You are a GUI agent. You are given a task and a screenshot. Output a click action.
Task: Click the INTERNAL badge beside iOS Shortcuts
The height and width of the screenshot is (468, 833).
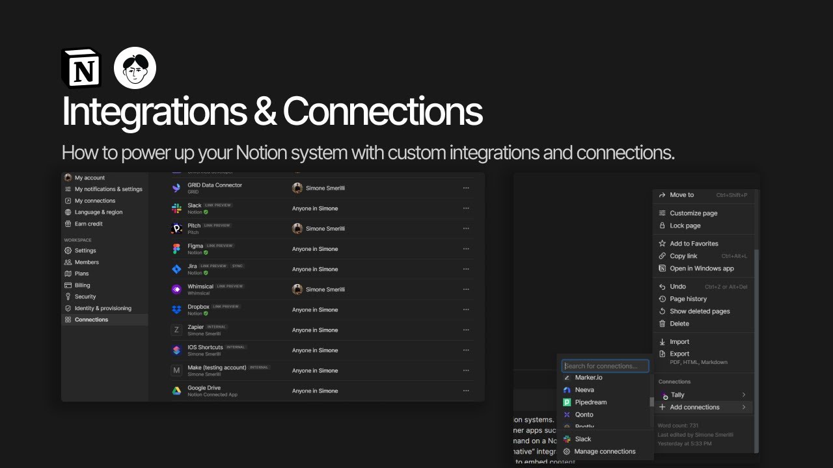(x=236, y=347)
